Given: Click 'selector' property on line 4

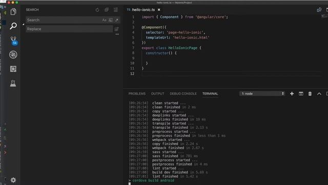Looking at the screenshot, I should pyautogui.click(x=154, y=32).
